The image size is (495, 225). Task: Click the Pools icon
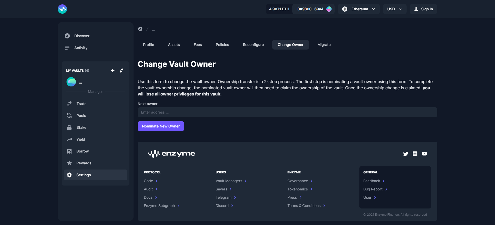(x=69, y=116)
